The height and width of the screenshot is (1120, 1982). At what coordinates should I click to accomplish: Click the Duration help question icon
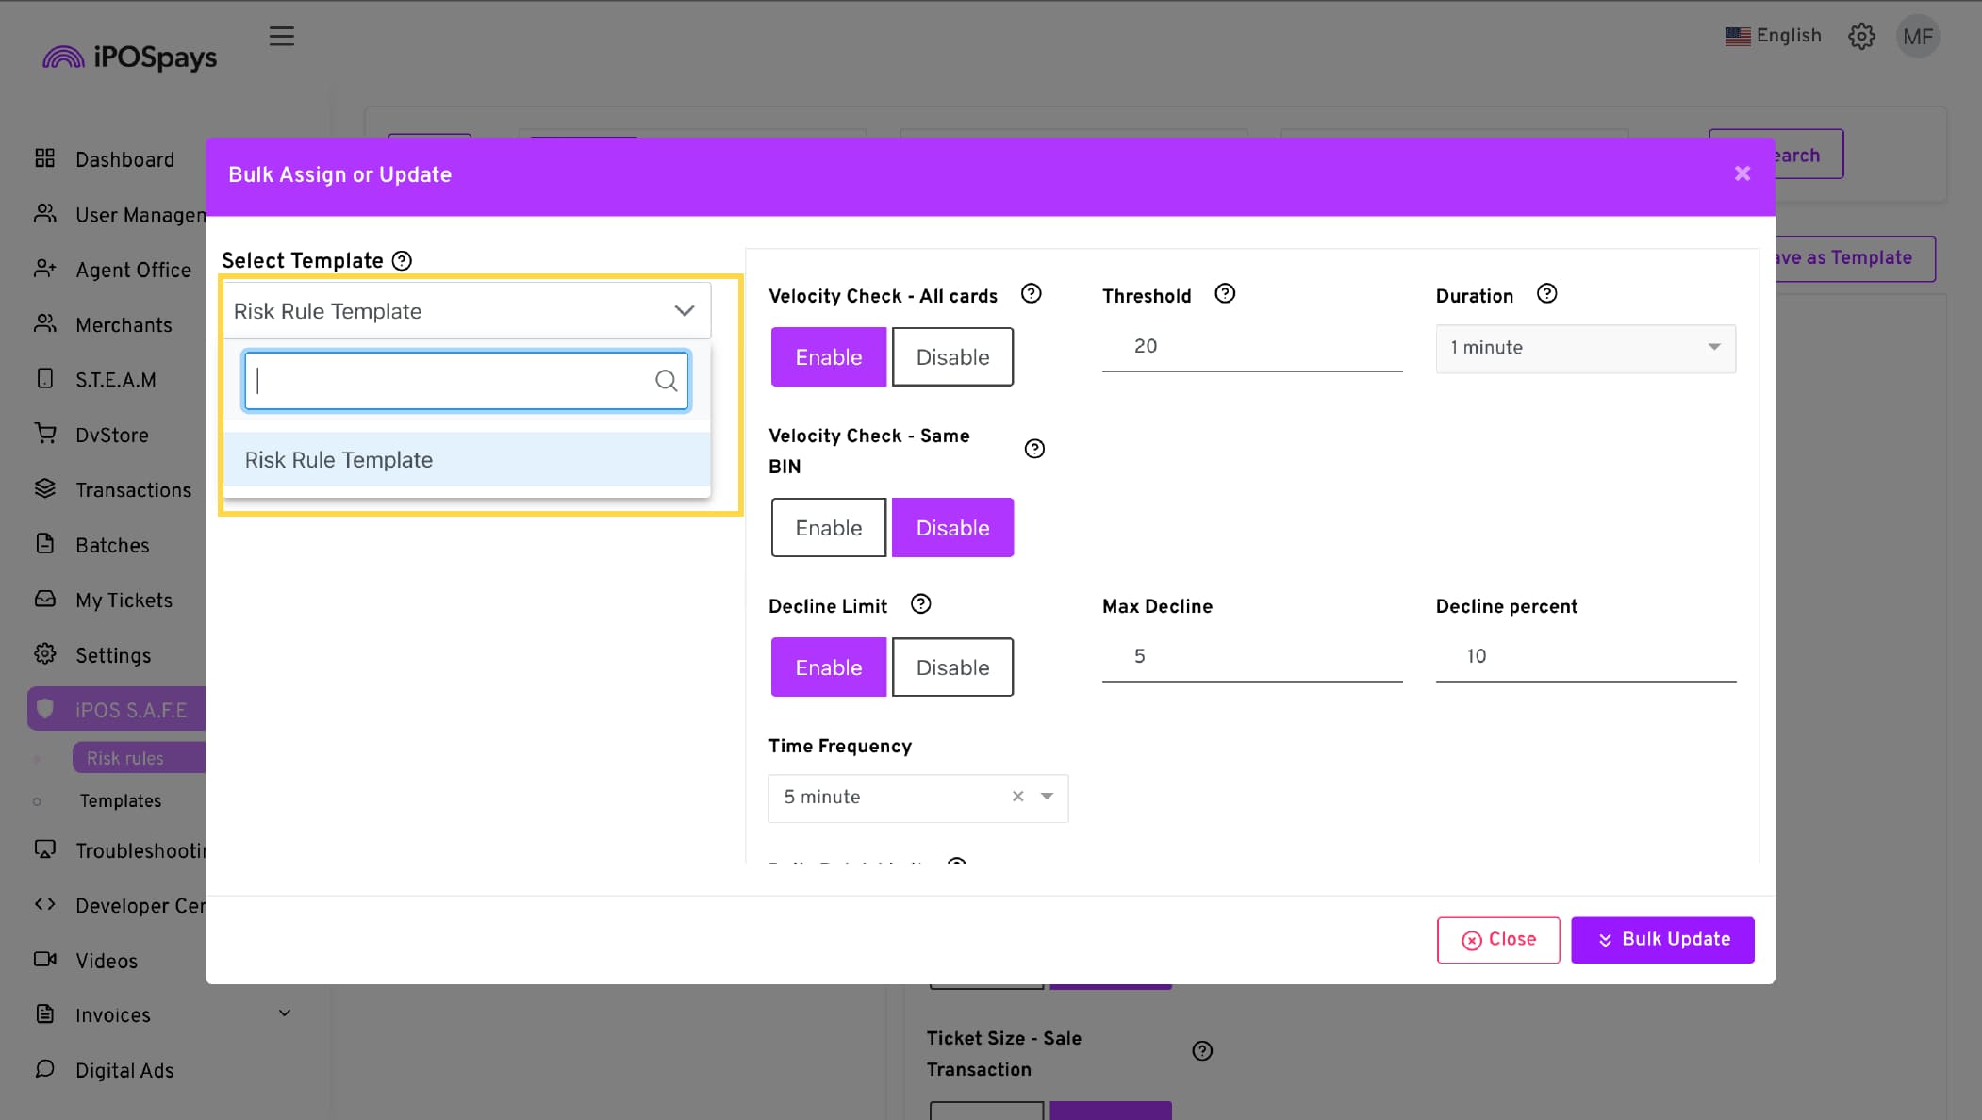tap(1546, 294)
